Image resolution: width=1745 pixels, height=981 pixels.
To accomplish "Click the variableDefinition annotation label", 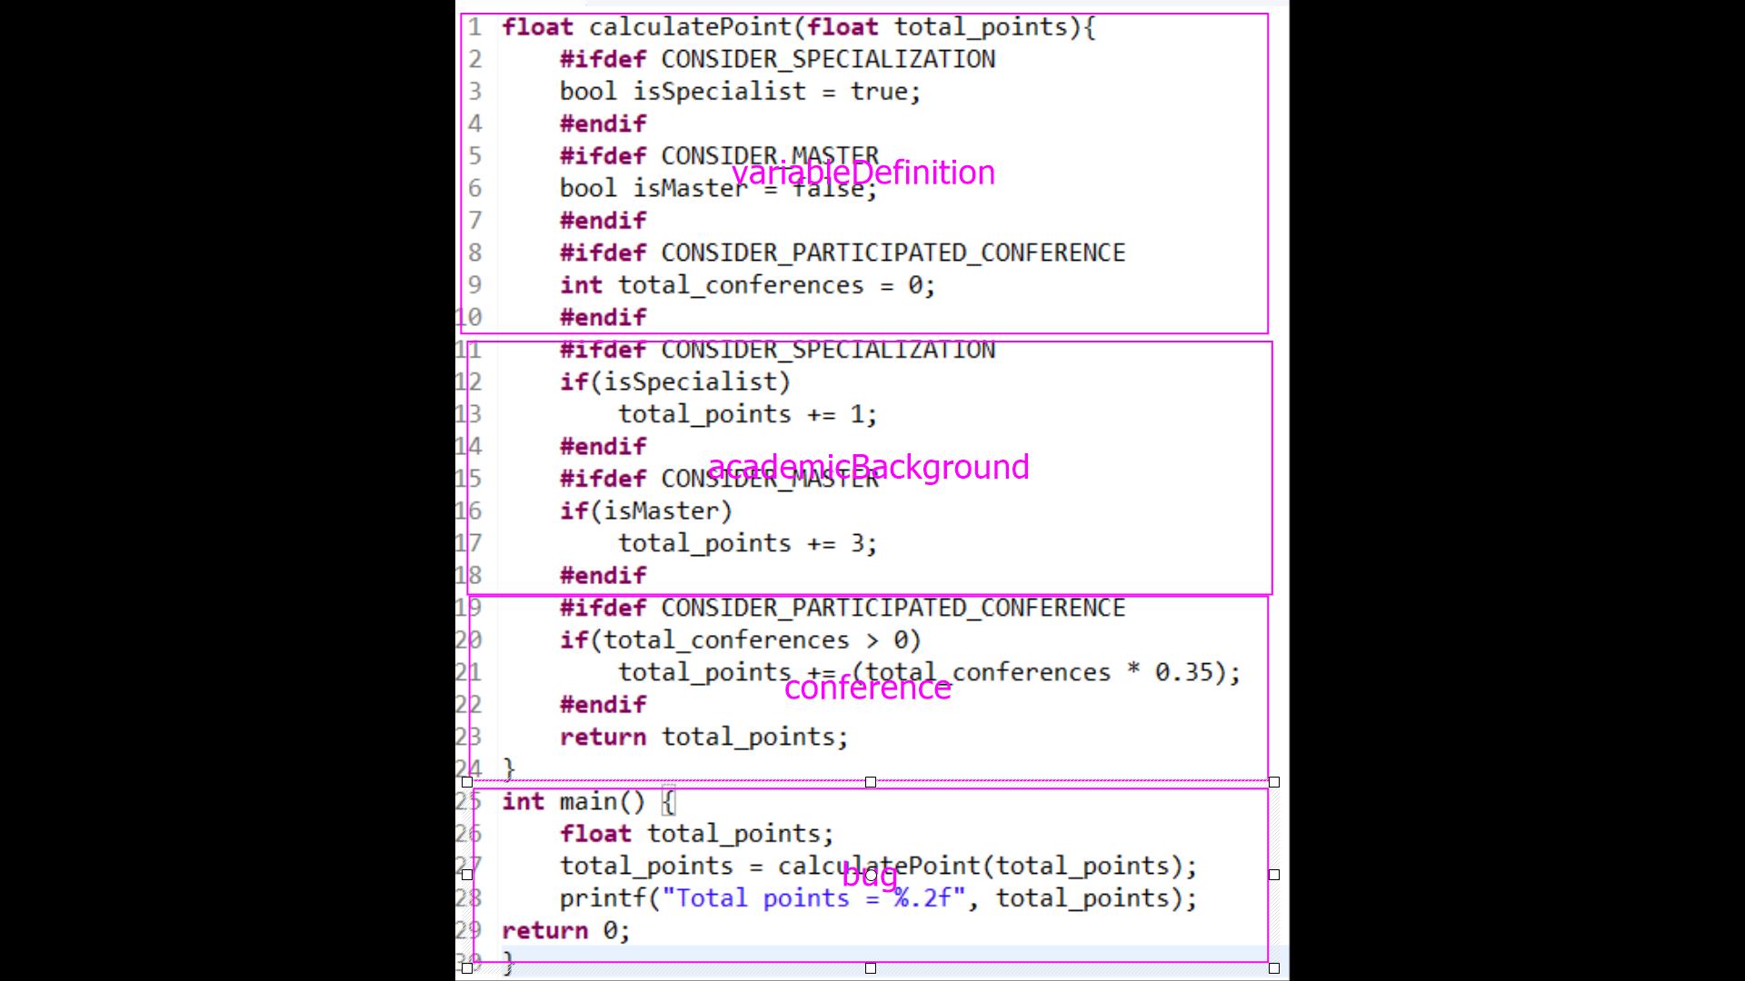I will tap(863, 173).
